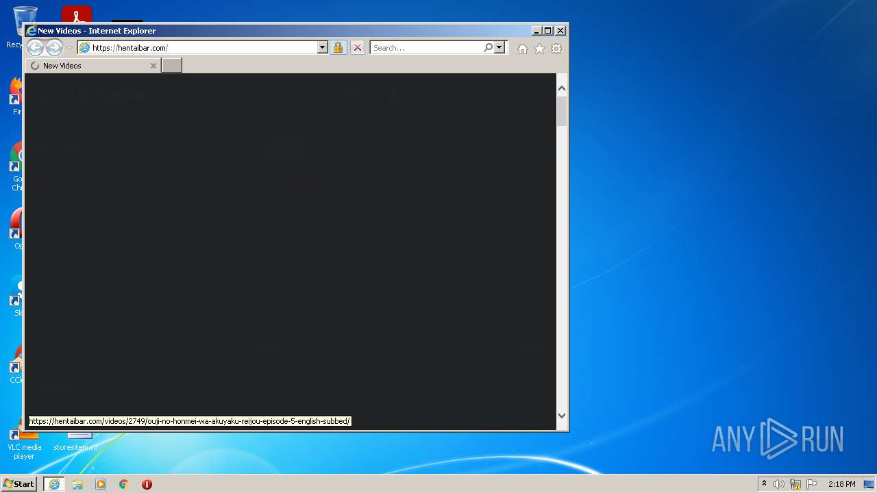Image resolution: width=877 pixels, height=493 pixels.
Task: Click the scrollbar down arrow
Action: (x=562, y=415)
